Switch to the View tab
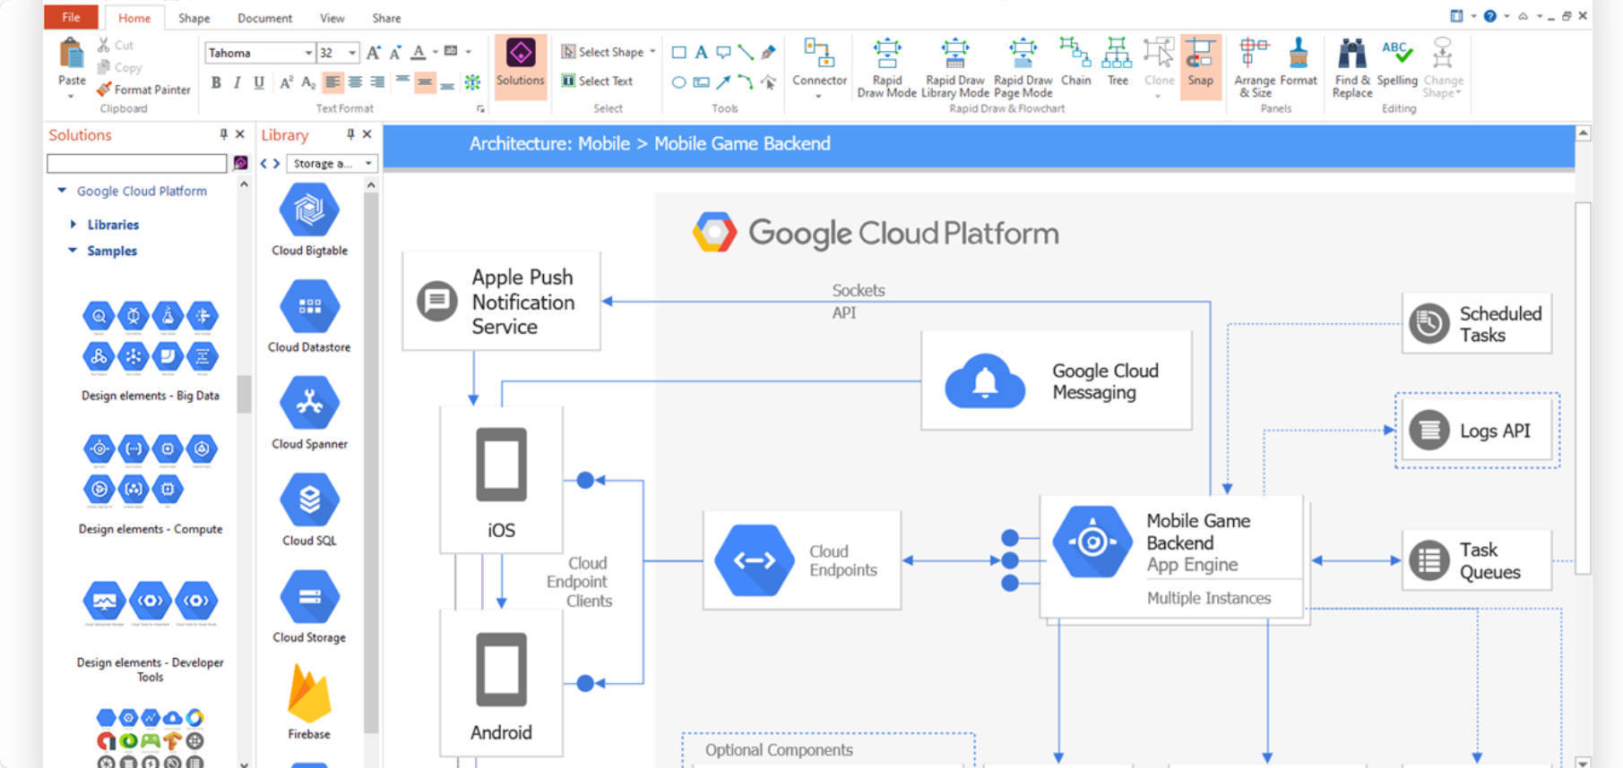1623x768 pixels. coord(332,18)
